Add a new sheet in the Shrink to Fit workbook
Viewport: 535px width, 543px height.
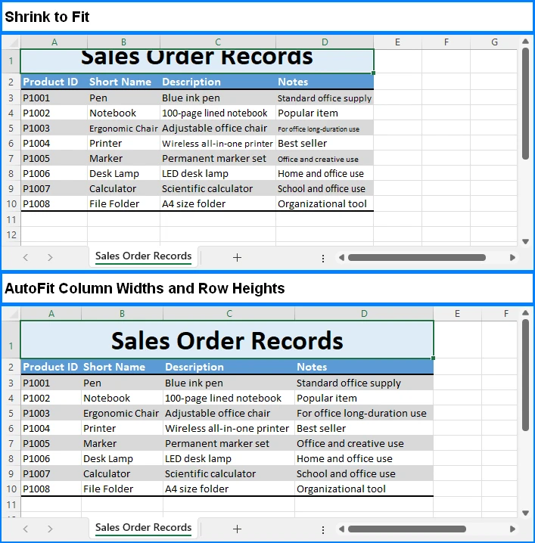click(237, 257)
